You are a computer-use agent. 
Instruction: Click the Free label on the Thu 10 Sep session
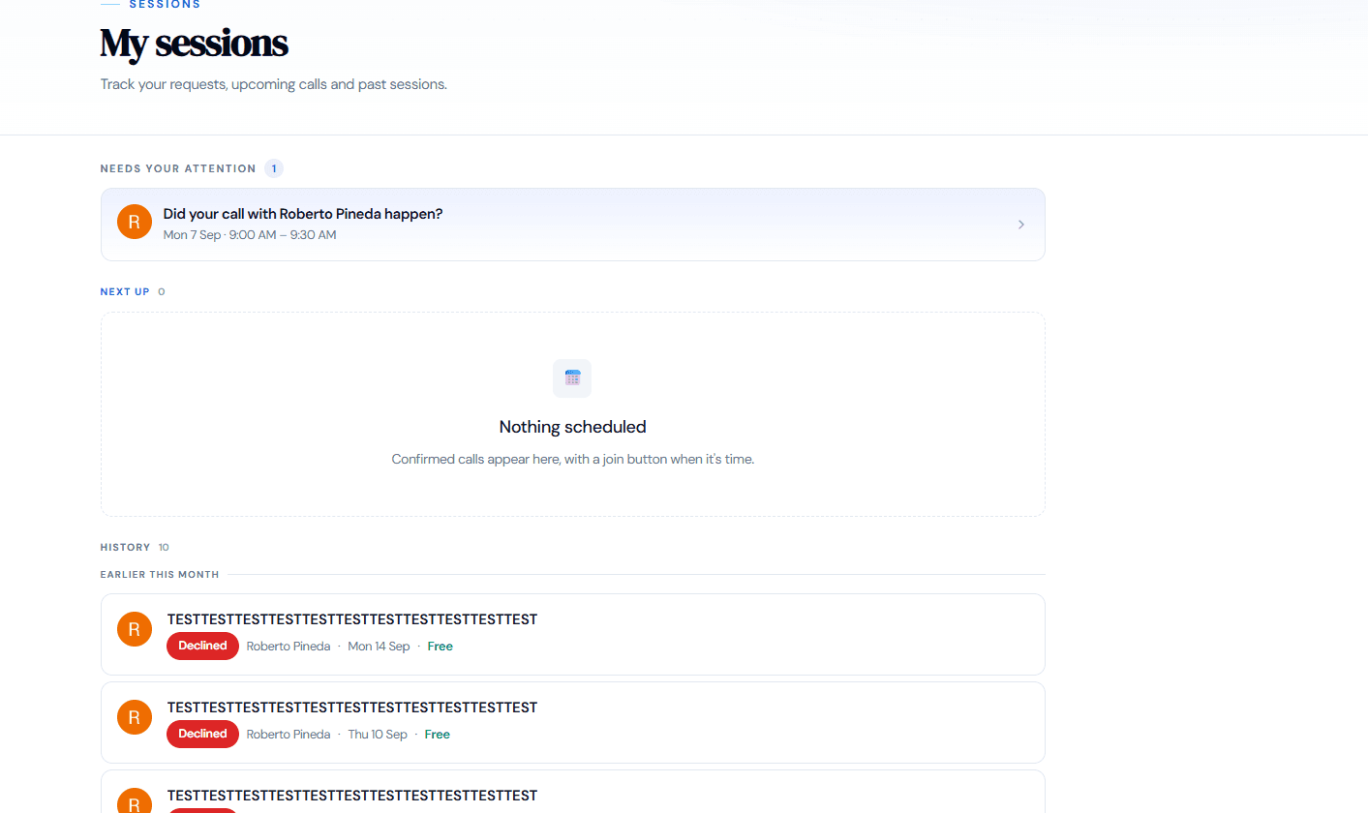[438, 735]
